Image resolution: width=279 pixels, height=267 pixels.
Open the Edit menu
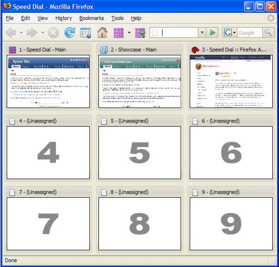[26, 18]
